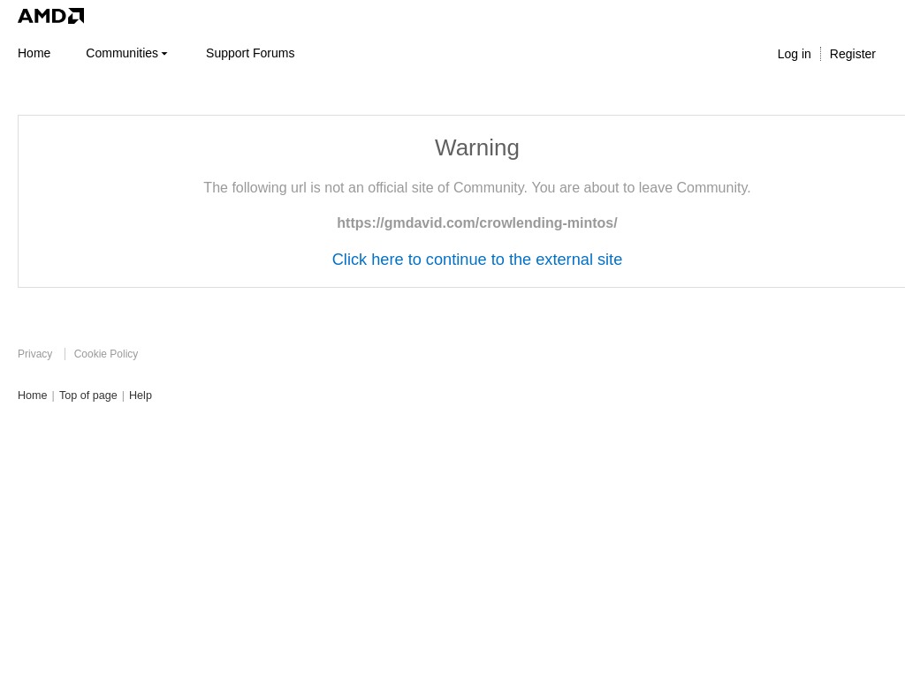905x678 pixels.
Task: Click the dotted divider between Log in and Register
Action: click(820, 54)
